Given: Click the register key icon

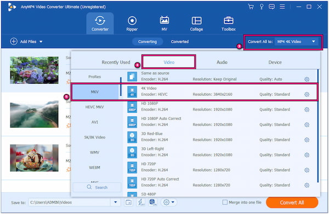Looking at the screenshot, I should pyautogui.click(x=262, y=7).
